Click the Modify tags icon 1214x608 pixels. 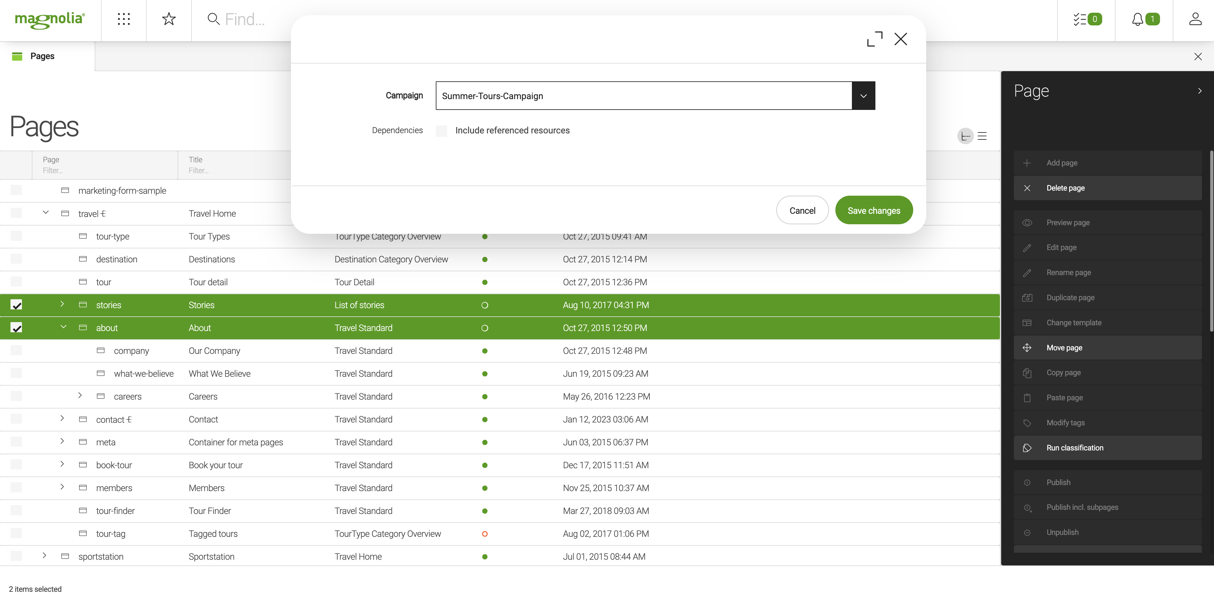(1027, 423)
